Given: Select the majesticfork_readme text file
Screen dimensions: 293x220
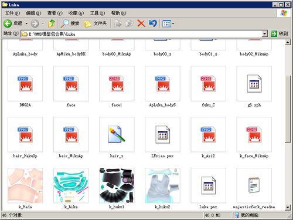Looking at the screenshot, I should [254, 185].
